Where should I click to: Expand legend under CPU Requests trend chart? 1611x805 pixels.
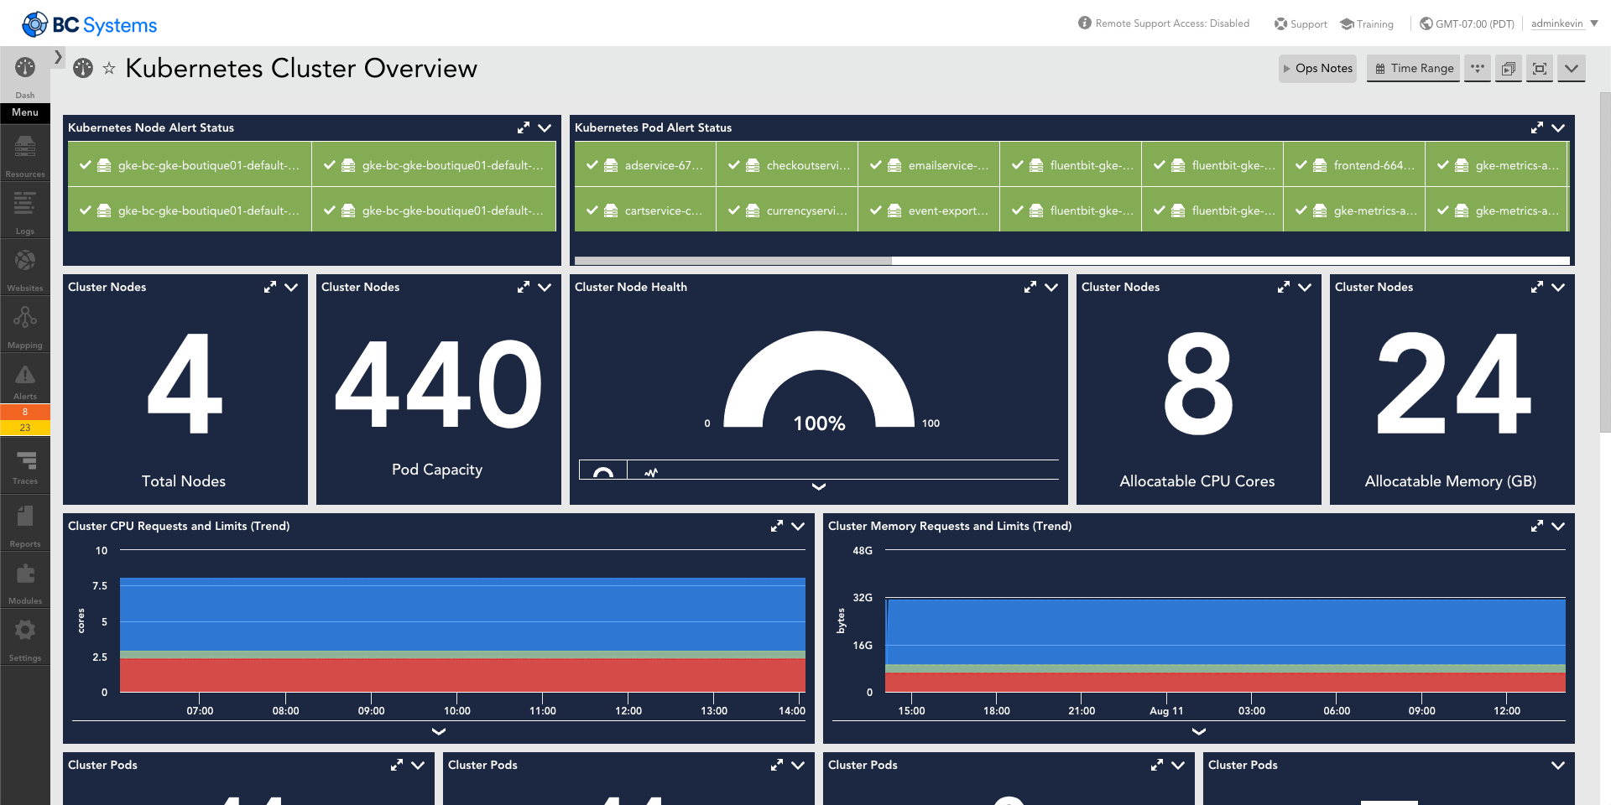point(438,731)
